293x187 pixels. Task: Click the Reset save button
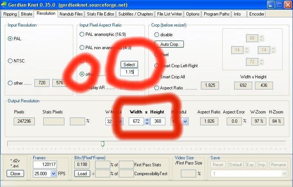click(x=218, y=165)
